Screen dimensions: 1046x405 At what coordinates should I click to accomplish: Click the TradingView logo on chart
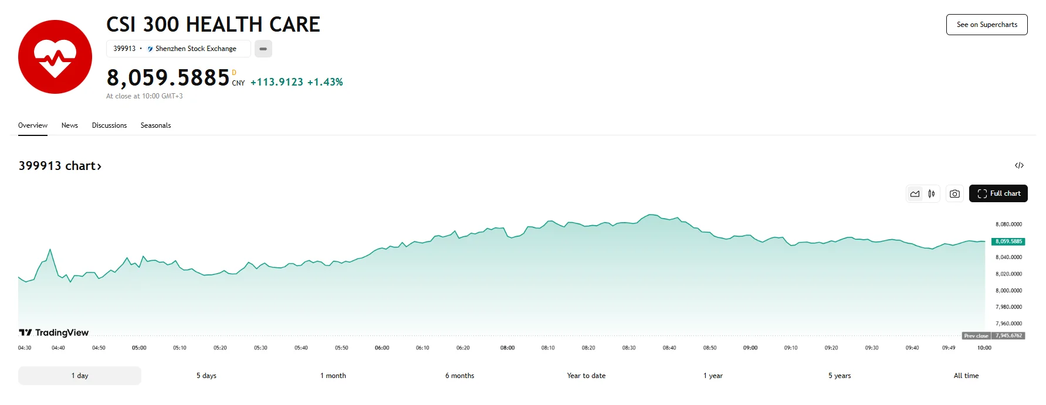54,332
